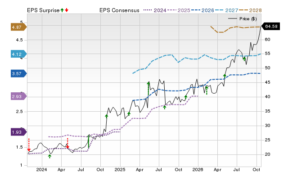Click the 45 label on price axis
The height and width of the screenshot is (172, 288).
267,82
